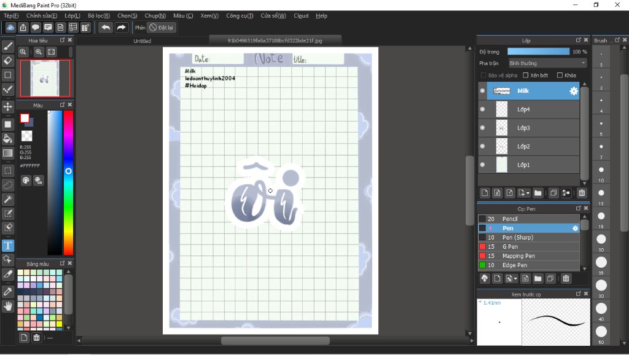Delete the selected layer with trash icon
Viewport: 629px width, 355px height.
pyautogui.click(x=582, y=193)
